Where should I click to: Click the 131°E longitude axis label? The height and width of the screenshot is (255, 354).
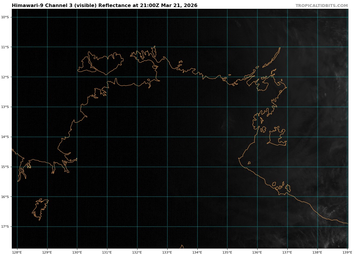pyautogui.click(x=107, y=252)
